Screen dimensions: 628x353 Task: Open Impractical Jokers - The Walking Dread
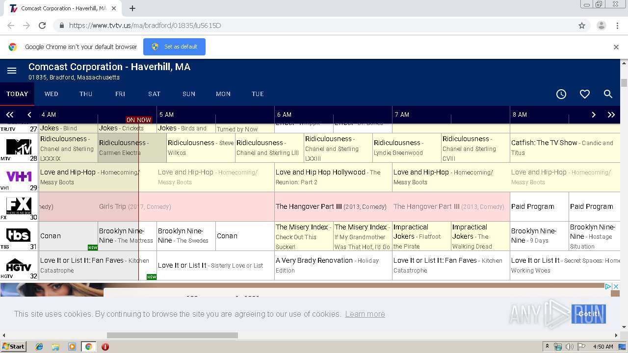pos(480,236)
